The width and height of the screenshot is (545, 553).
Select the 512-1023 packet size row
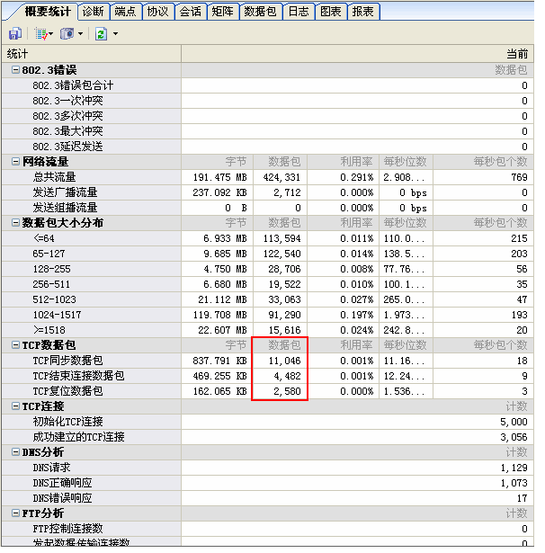coord(267,299)
